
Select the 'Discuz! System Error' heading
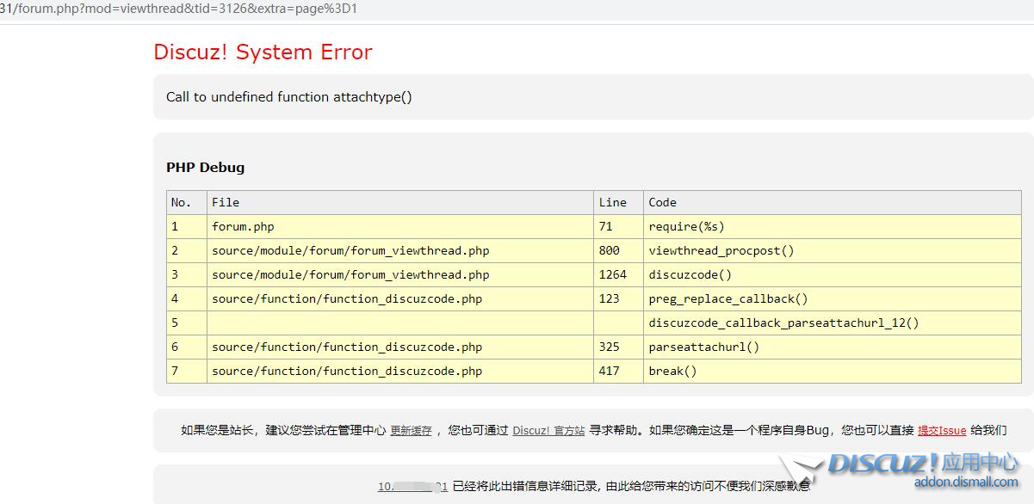pos(263,52)
